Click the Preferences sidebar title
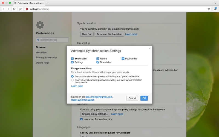The width and height of the screenshot is (219, 137). (x=45, y=33)
